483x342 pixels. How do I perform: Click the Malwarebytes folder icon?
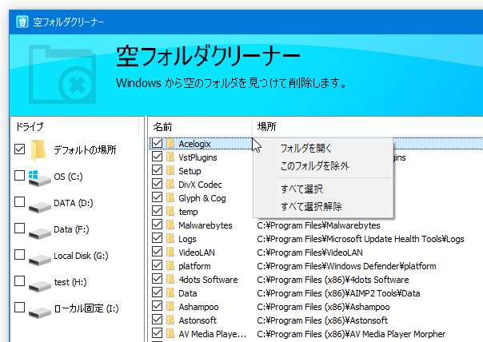pos(170,225)
